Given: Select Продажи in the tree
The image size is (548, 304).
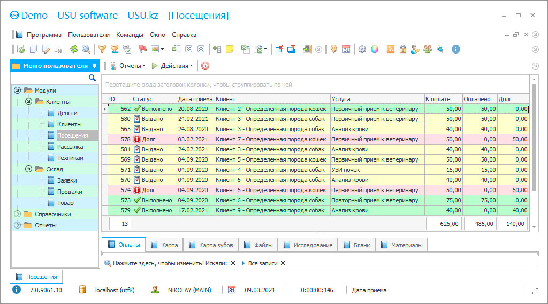Looking at the screenshot, I should (x=70, y=192).
